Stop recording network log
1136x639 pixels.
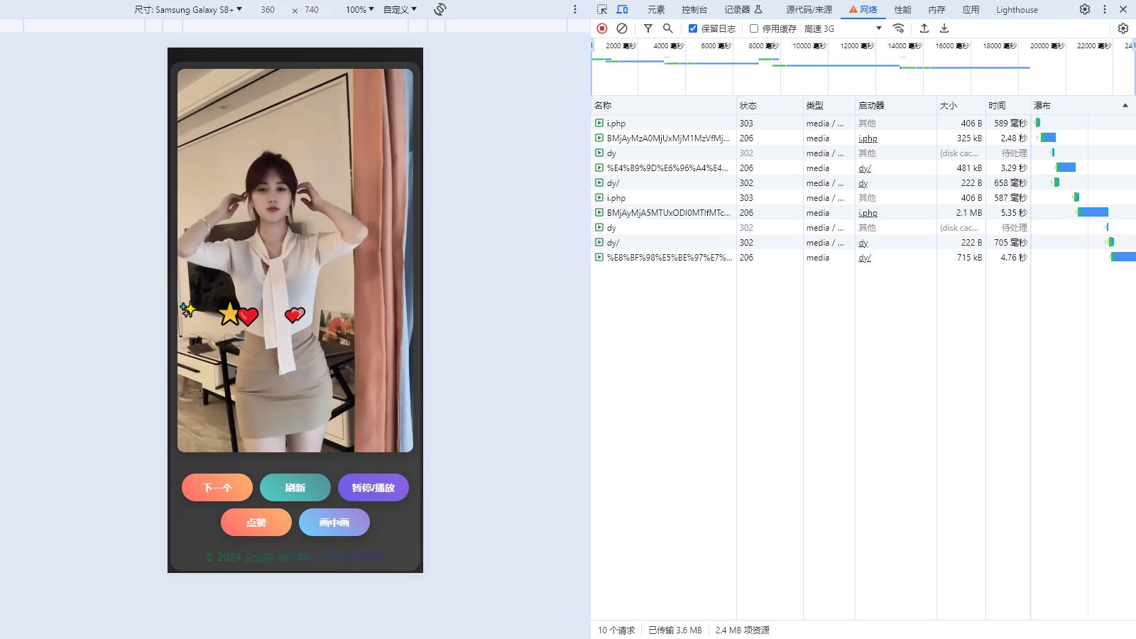pos(602,28)
